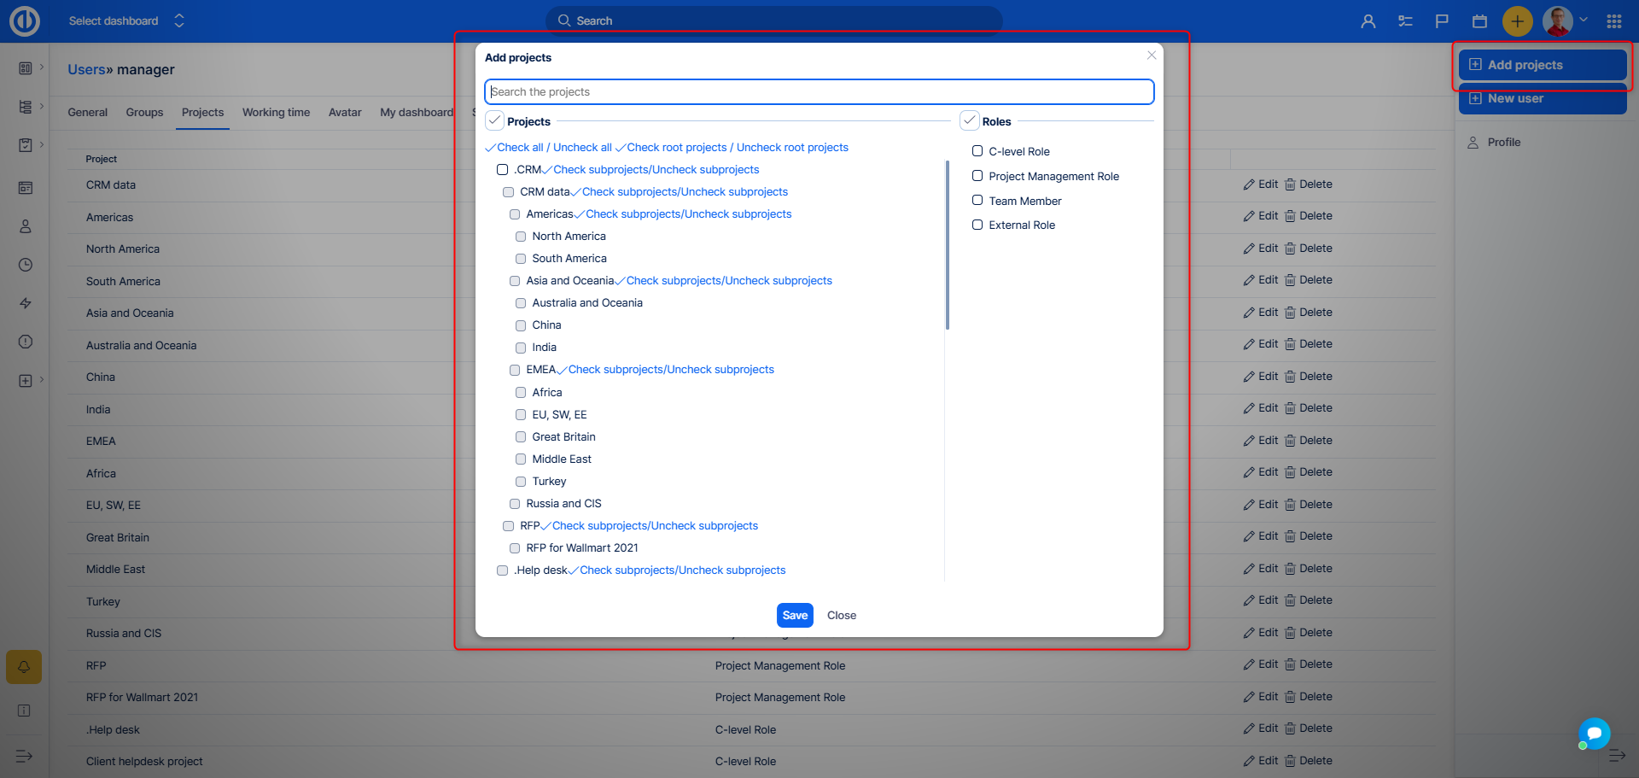Open the calendar icon in top bar
This screenshot has height=778, width=1639.
1479,21
